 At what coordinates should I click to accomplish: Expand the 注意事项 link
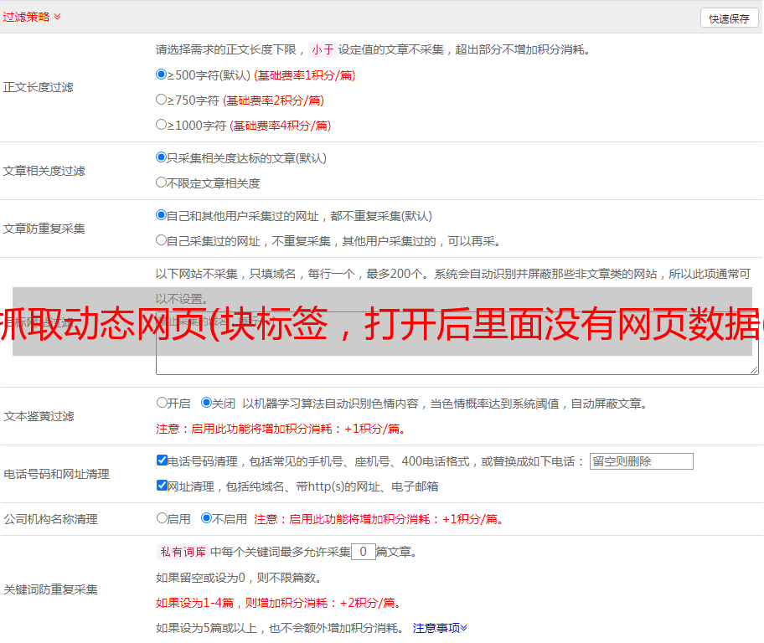tap(440, 627)
